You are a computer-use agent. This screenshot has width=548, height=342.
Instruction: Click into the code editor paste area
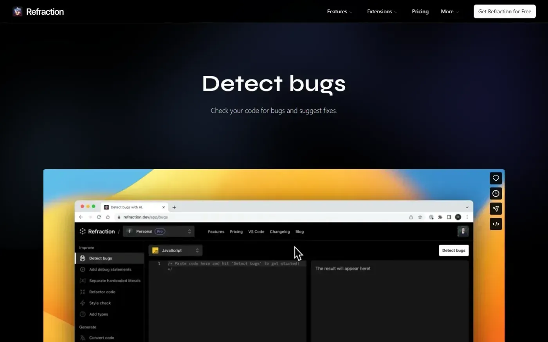click(x=227, y=301)
